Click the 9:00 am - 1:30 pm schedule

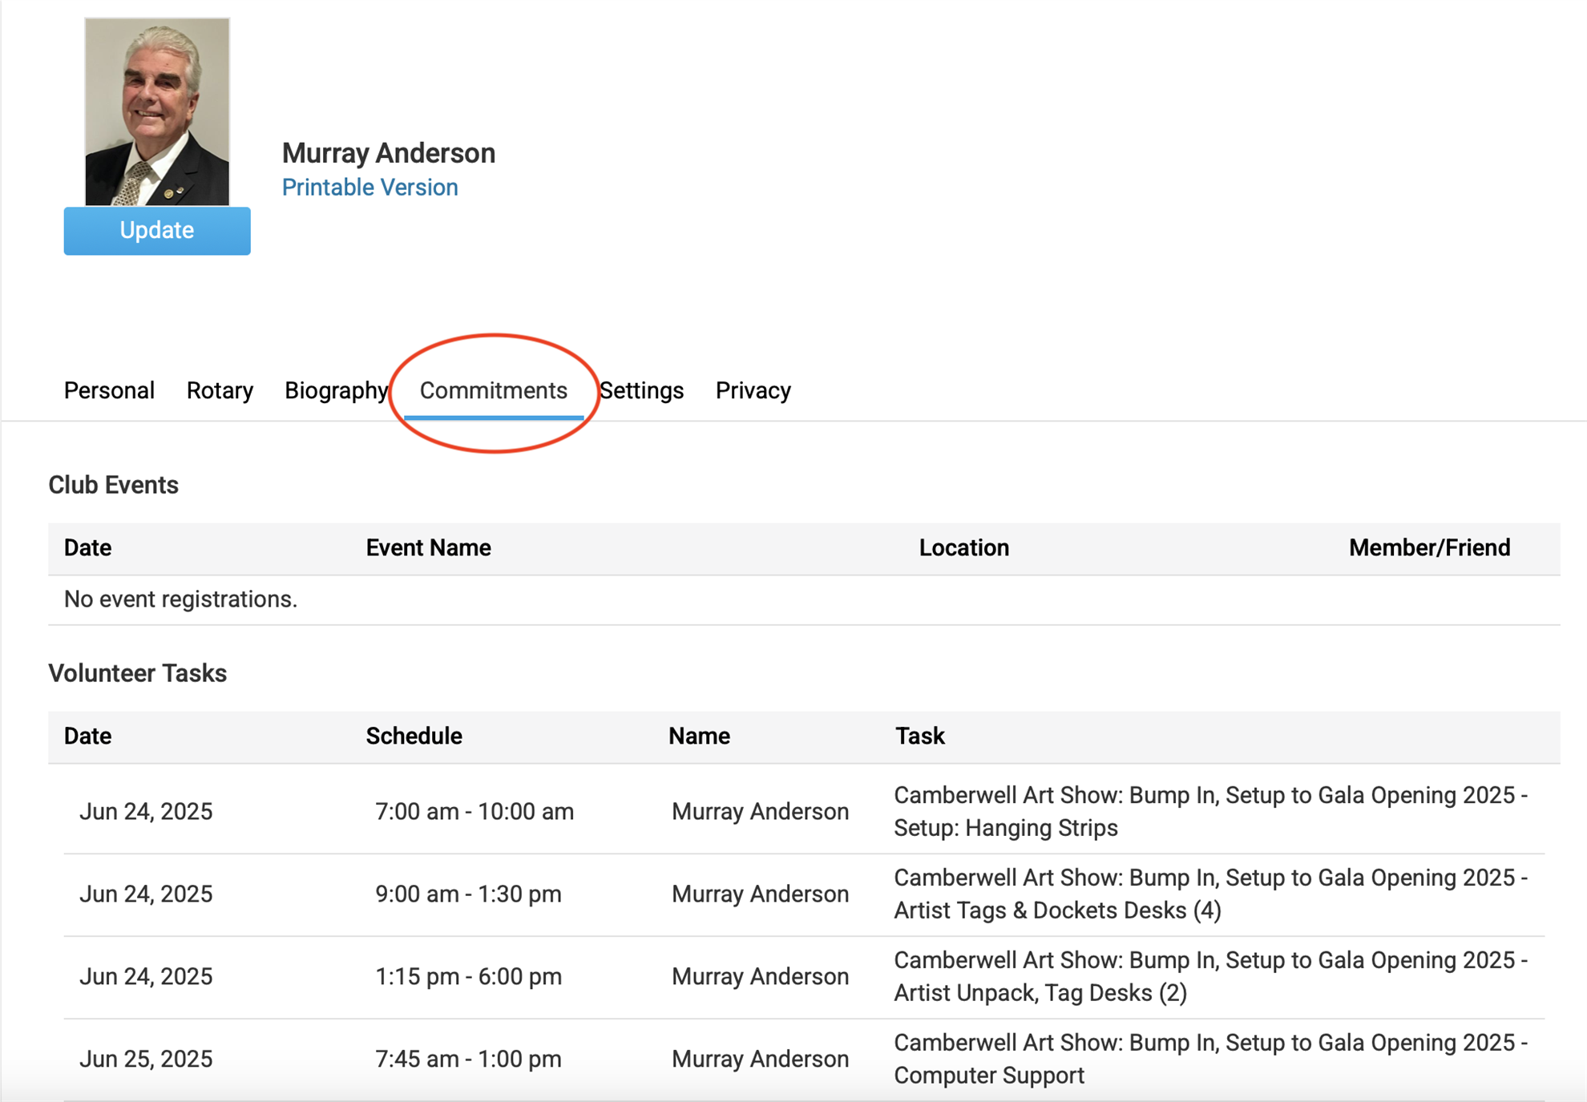click(469, 894)
